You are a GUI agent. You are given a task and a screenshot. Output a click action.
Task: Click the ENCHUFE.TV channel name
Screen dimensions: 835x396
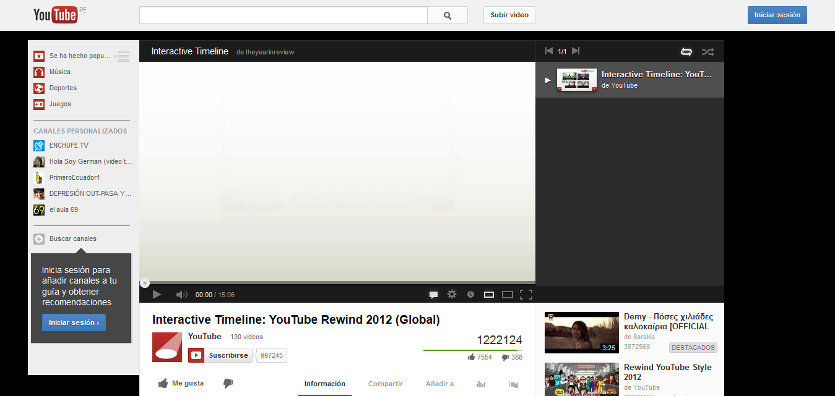tap(69, 146)
